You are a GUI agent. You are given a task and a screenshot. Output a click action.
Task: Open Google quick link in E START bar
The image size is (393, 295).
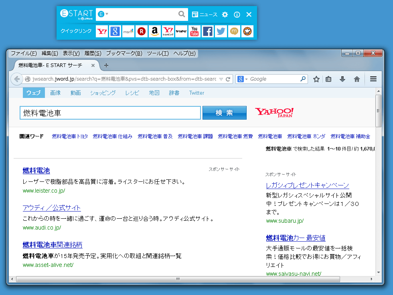115,31
